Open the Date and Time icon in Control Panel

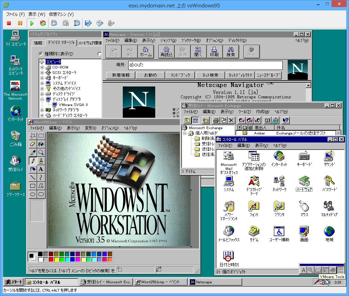click(x=229, y=259)
